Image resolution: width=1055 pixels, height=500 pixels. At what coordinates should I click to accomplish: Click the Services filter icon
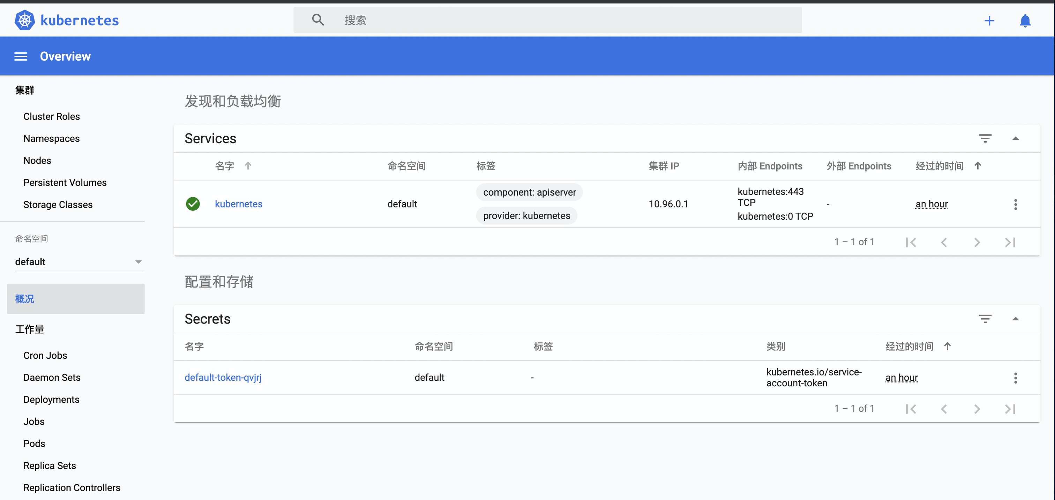pos(985,138)
